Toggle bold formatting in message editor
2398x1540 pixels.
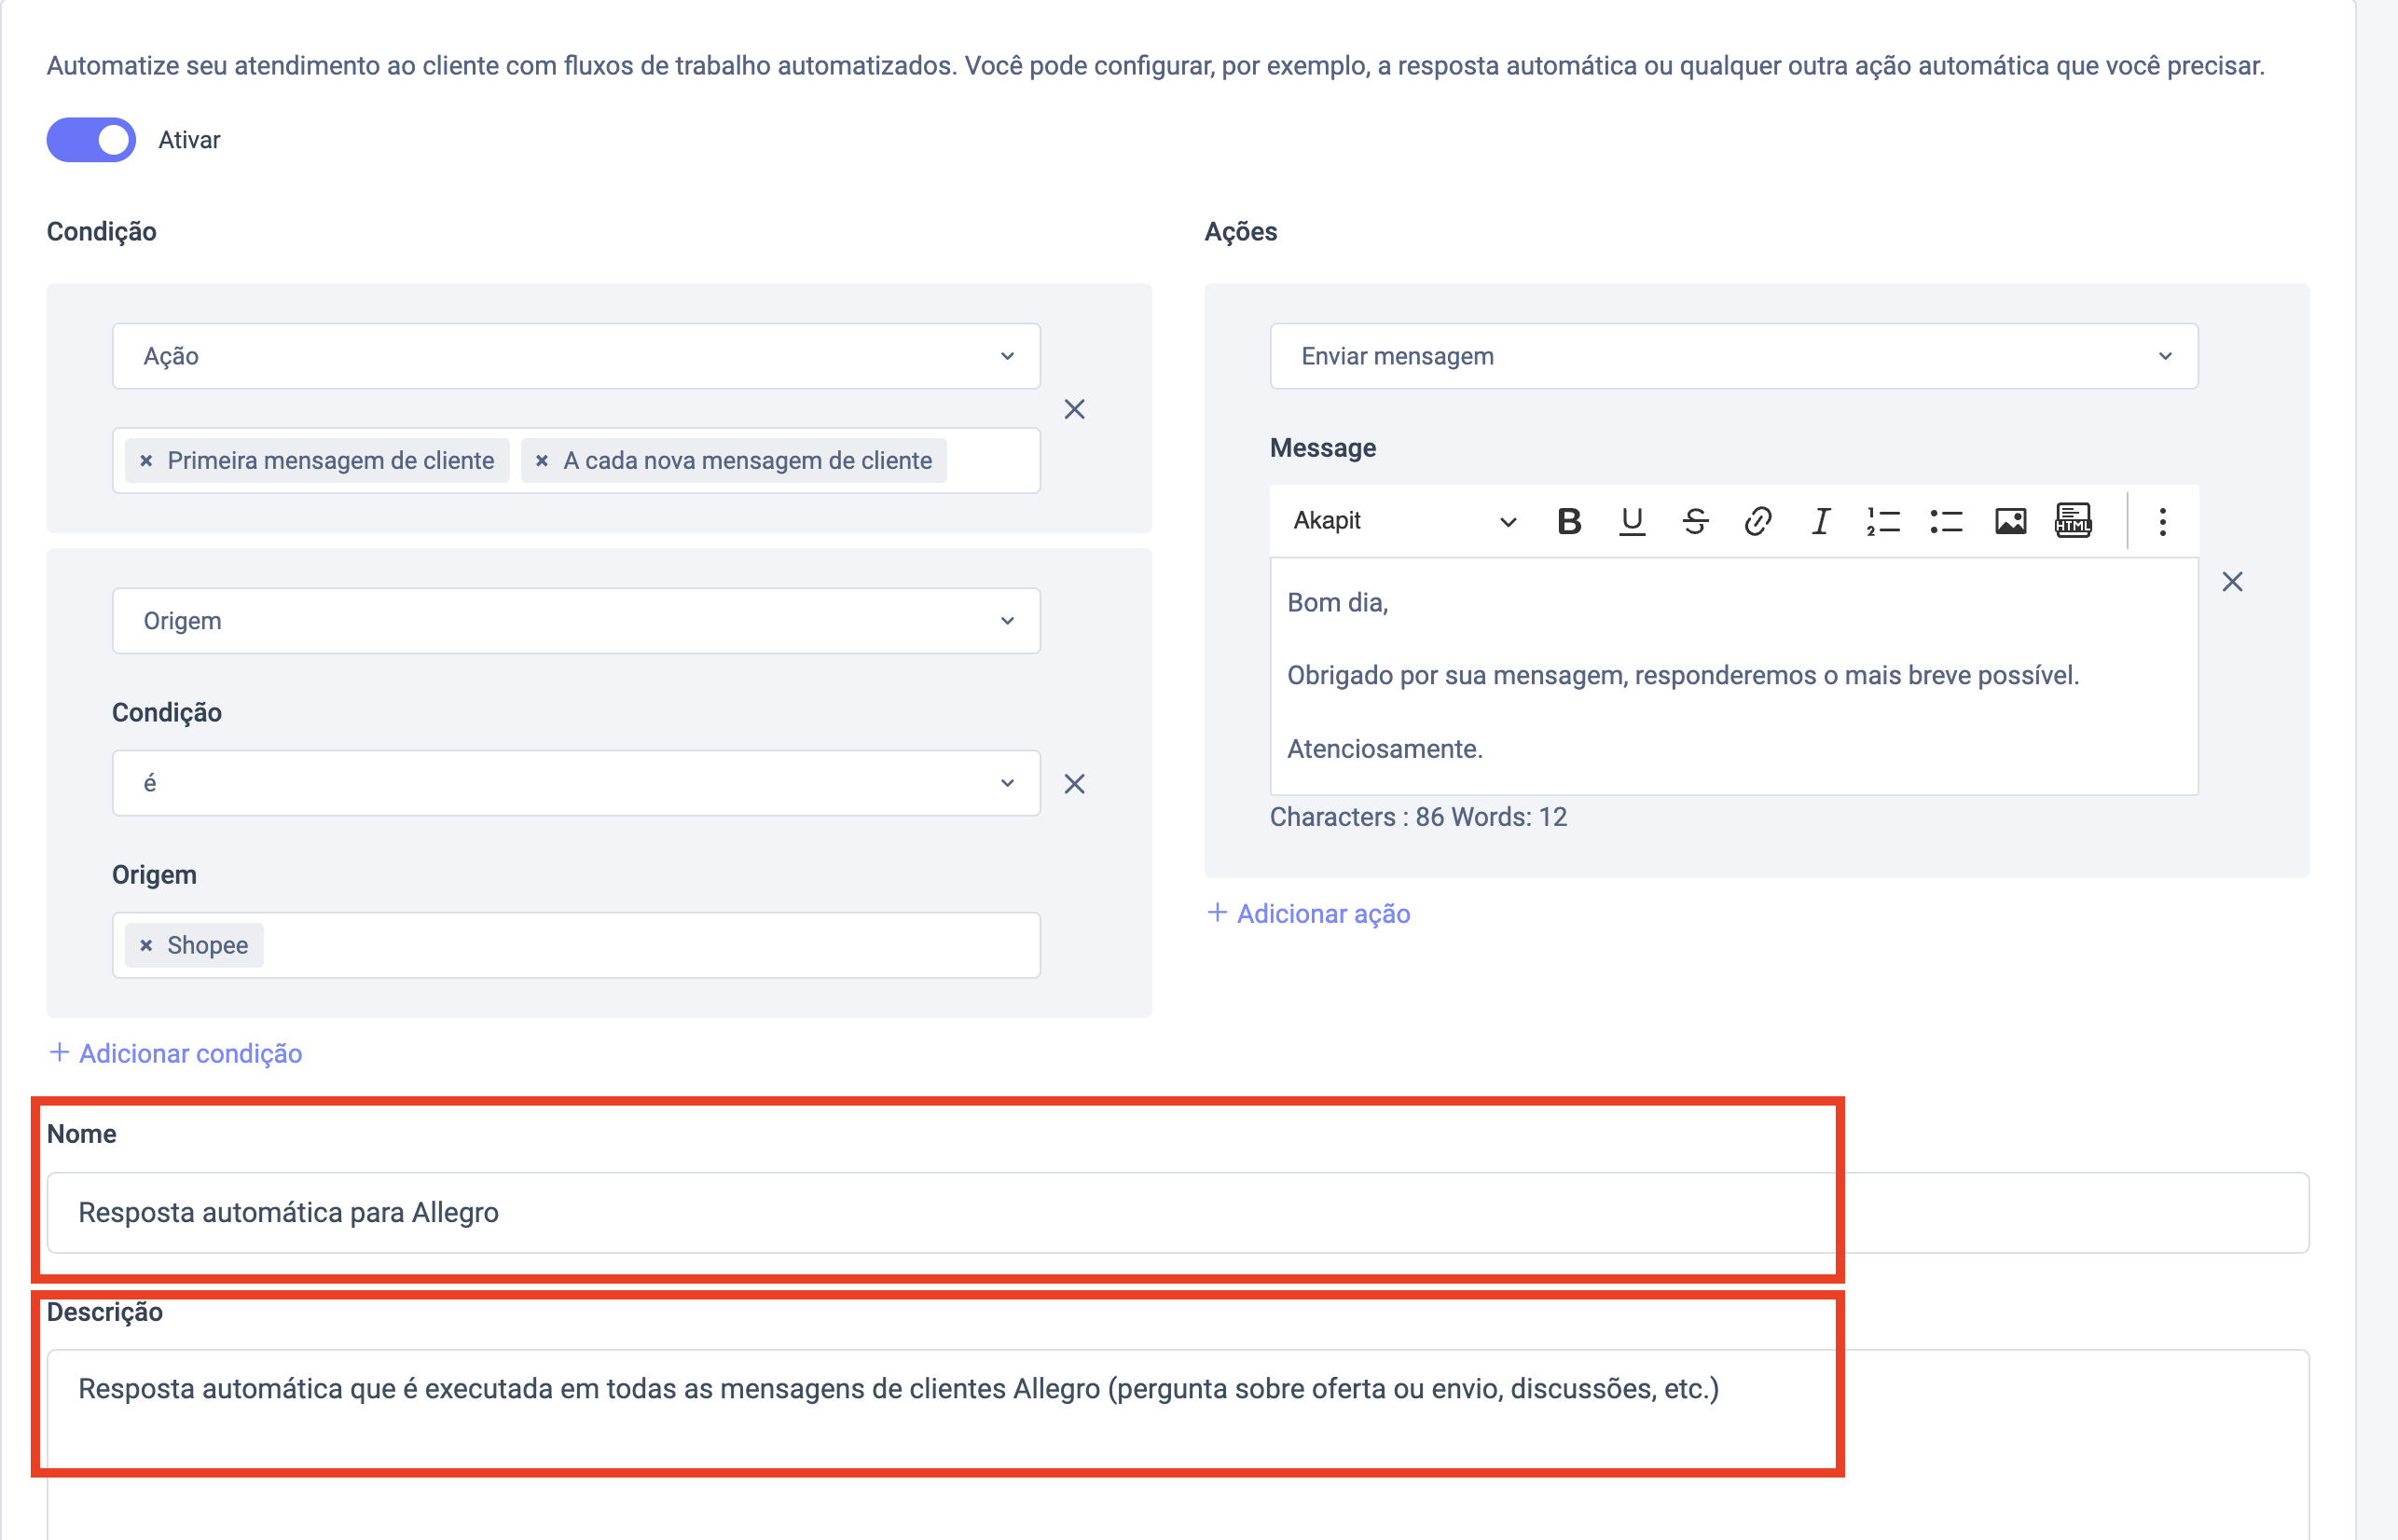1568,521
